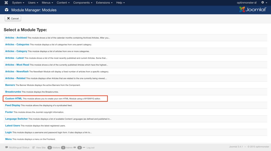271x151 pixels.
Task: Click Breadcrumbs module description text
Action: pyautogui.click(x=40, y=92)
